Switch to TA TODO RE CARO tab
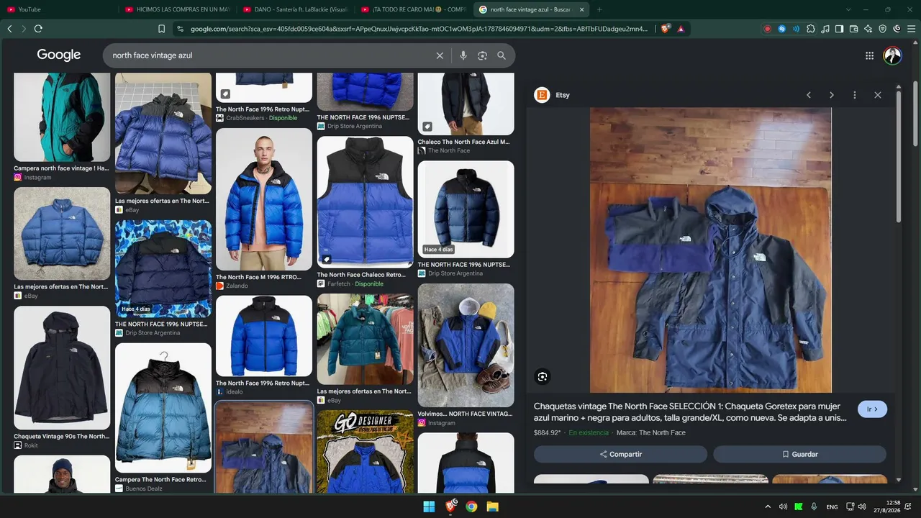 click(x=413, y=9)
